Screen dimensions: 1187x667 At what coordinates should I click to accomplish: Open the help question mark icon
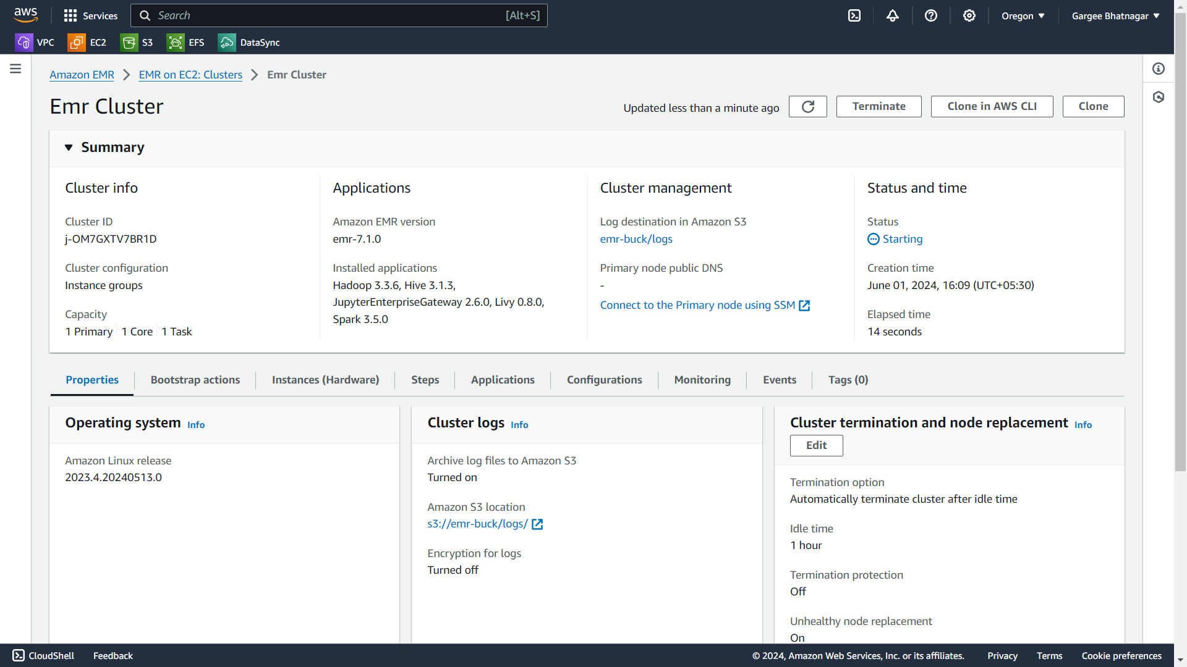[931, 15]
